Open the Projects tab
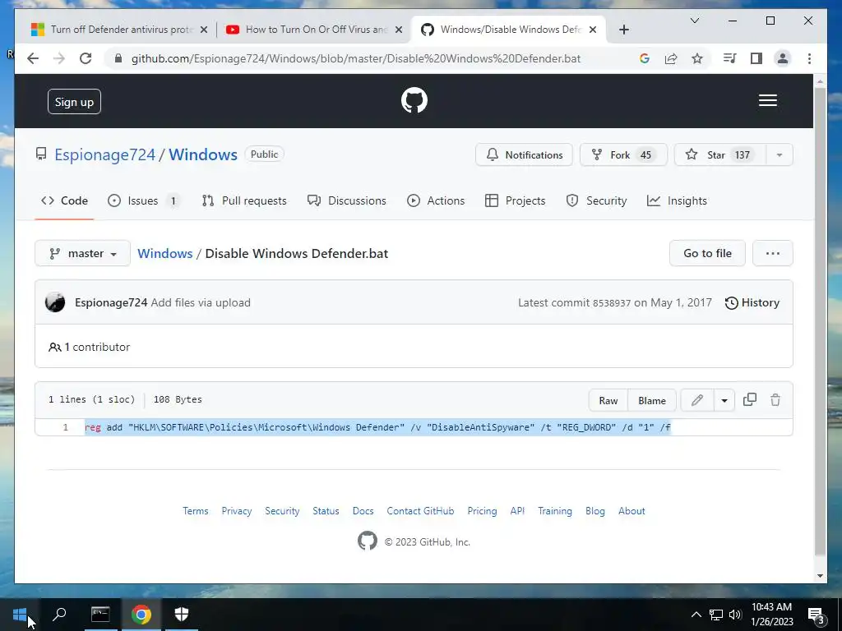842x631 pixels. pos(515,200)
